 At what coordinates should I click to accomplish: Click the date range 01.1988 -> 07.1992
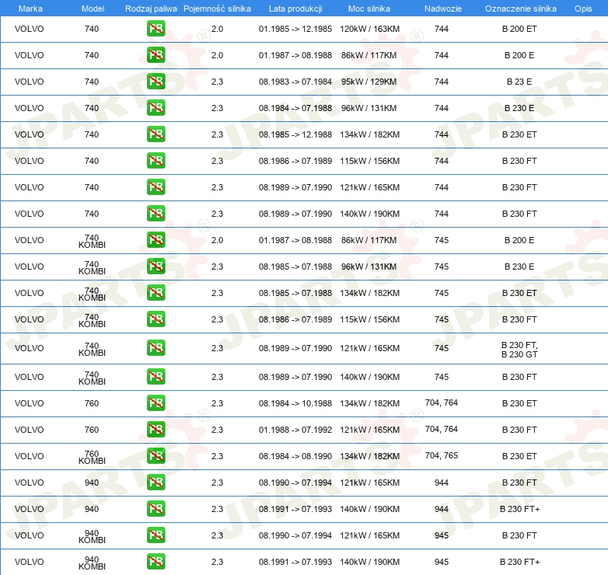[x=295, y=430]
